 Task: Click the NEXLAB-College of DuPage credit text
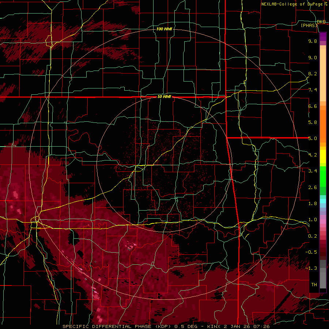click(292, 4)
